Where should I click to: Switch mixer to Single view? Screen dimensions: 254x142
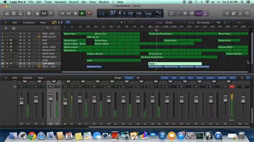pyautogui.click(x=118, y=78)
